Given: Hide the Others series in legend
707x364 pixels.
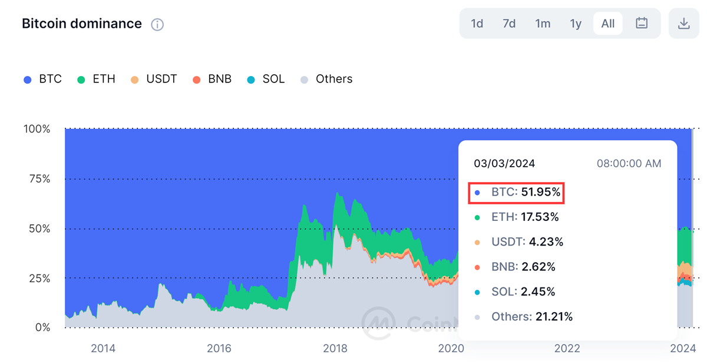Looking at the screenshot, I should point(326,79).
